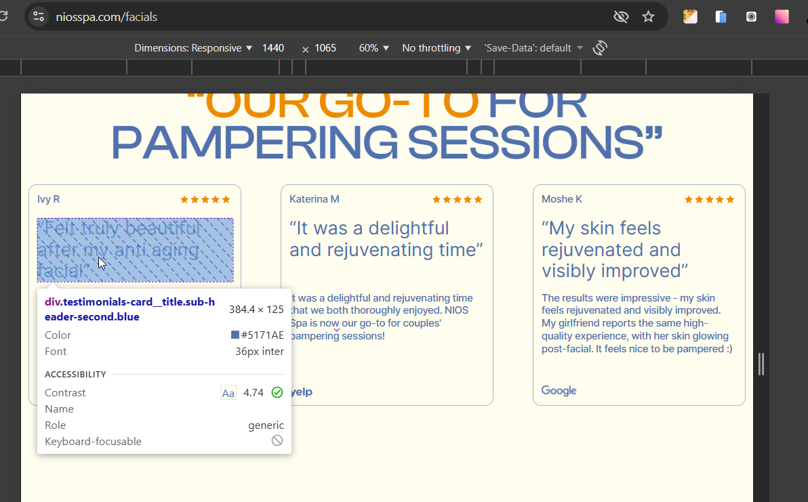
Task: Click Moshe K reviewer name
Action: (562, 199)
